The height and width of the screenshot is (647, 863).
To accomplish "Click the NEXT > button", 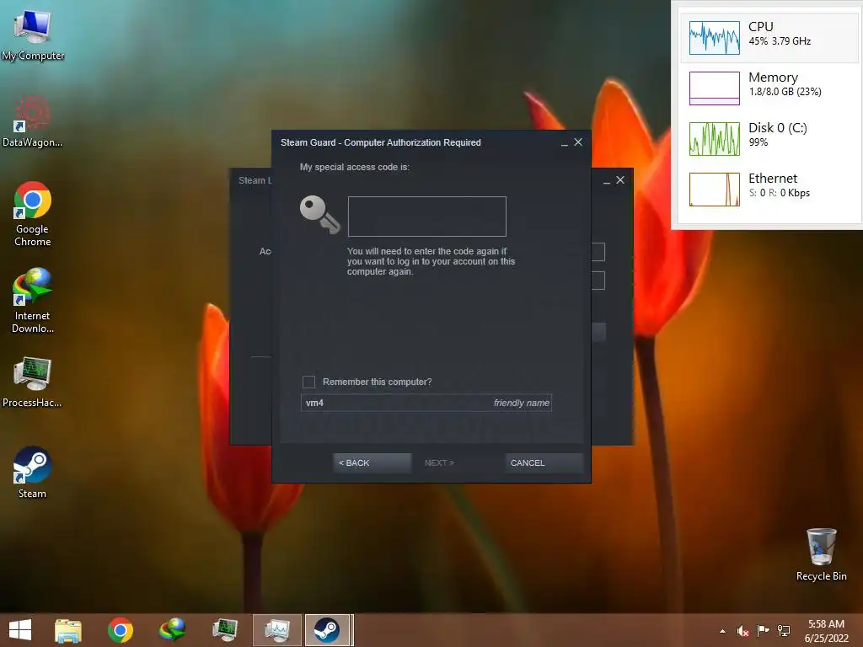I will click(439, 463).
